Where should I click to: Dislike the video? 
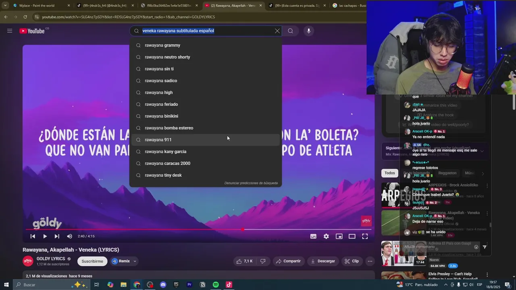pos(263,261)
